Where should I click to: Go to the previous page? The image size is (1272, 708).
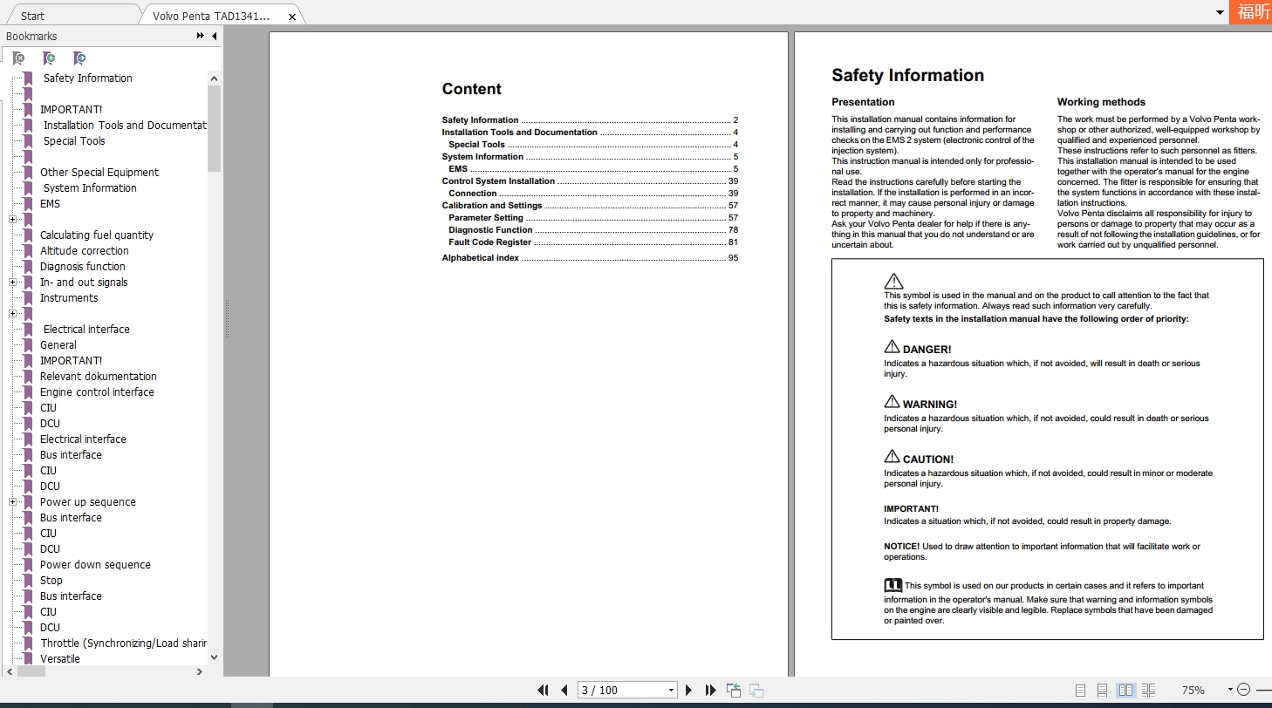pos(564,690)
